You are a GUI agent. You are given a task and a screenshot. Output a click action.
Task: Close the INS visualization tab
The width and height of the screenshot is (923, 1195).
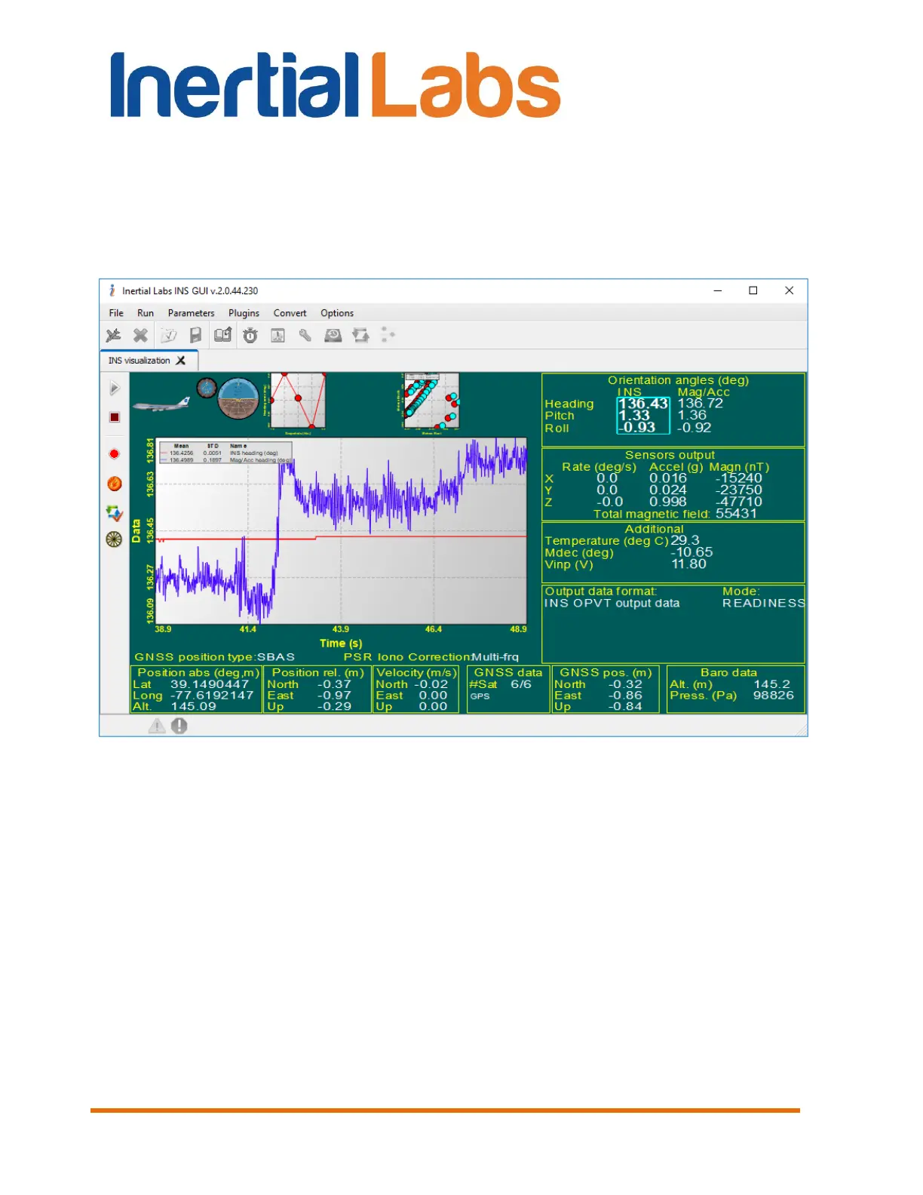[181, 361]
